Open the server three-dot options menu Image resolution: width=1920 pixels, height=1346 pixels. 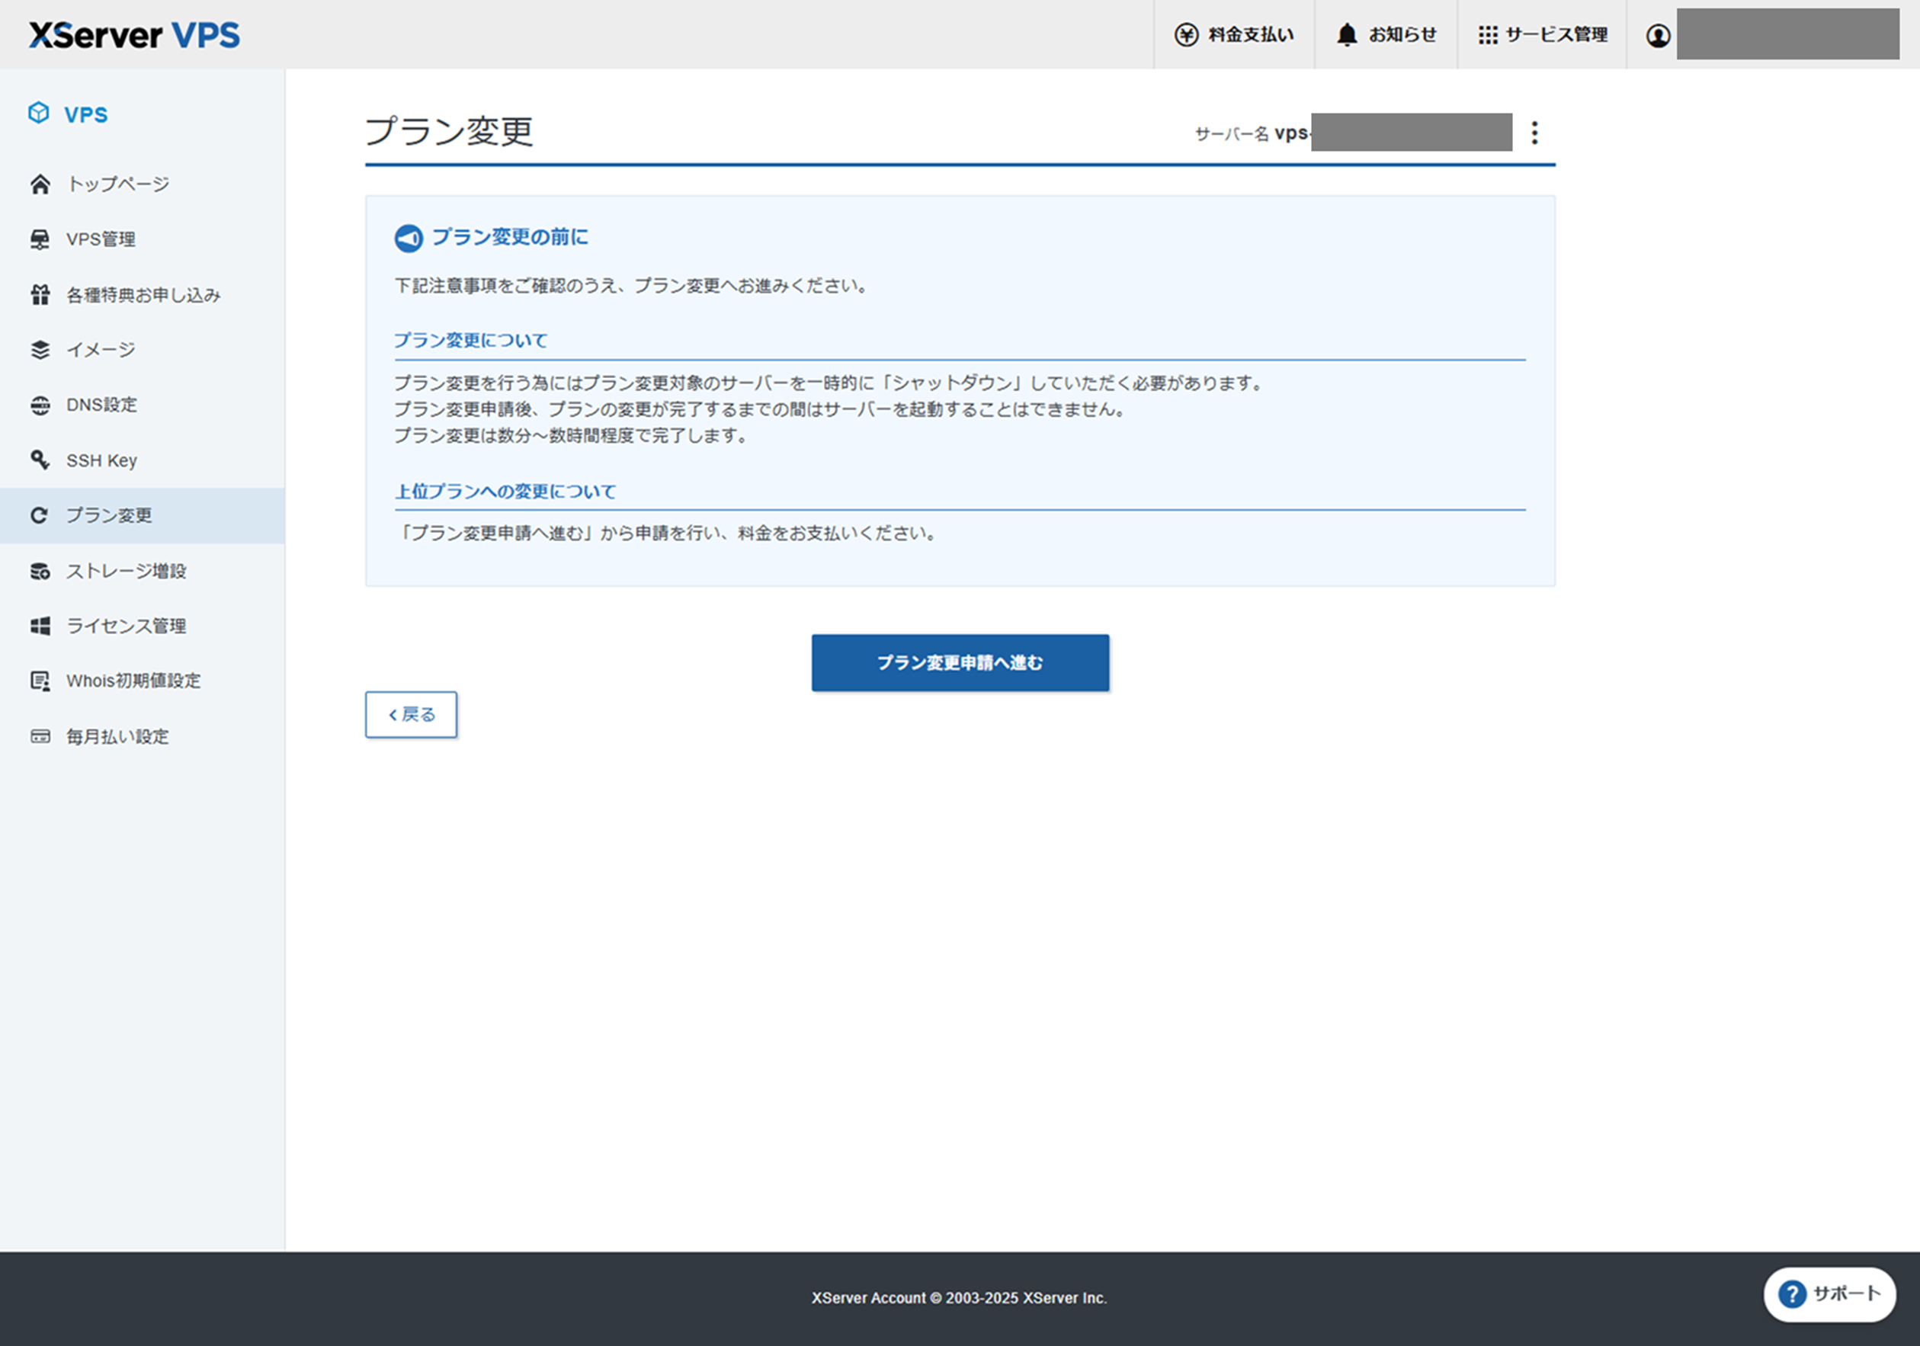pos(1534,133)
